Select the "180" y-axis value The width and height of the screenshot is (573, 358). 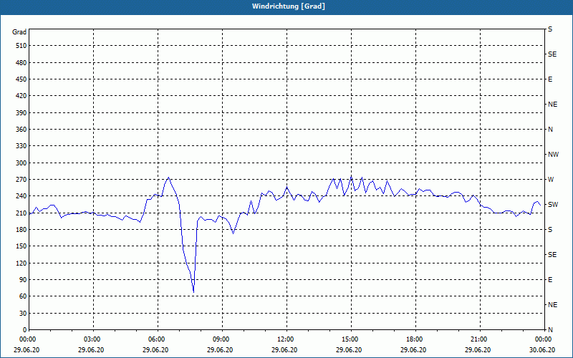[21, 230]
